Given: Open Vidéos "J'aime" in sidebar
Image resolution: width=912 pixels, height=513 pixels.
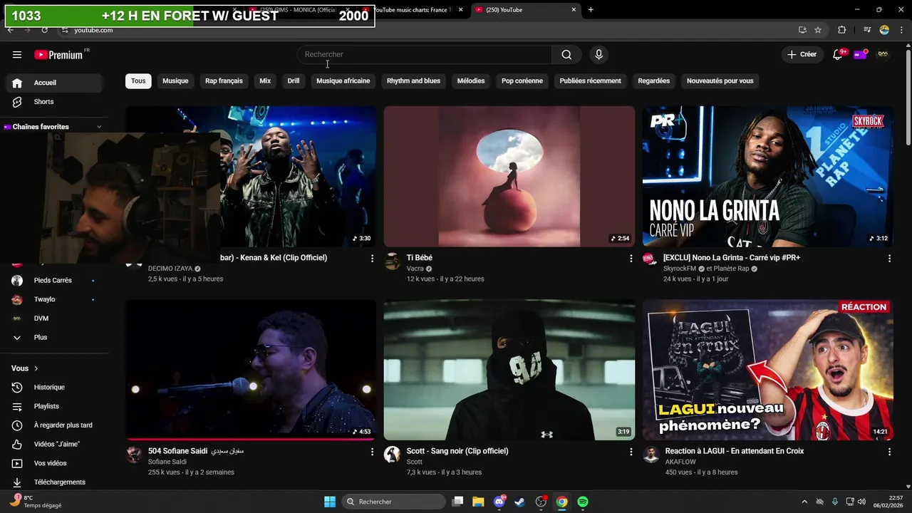Looking at the screenshot, I should (54, 444).
